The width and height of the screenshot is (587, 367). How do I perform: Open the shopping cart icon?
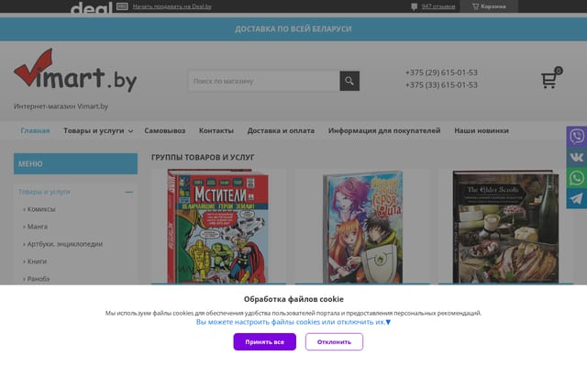click(x=550, y=78)
